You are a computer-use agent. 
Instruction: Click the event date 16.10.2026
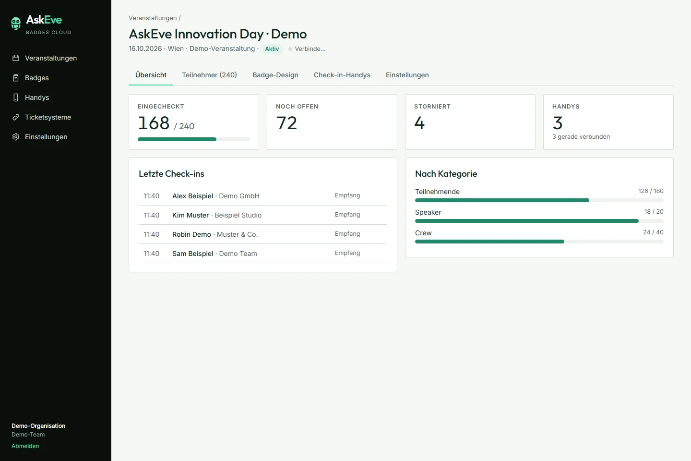click(145, 49)
